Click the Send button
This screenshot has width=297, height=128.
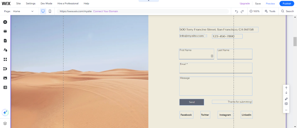point(192,102)
